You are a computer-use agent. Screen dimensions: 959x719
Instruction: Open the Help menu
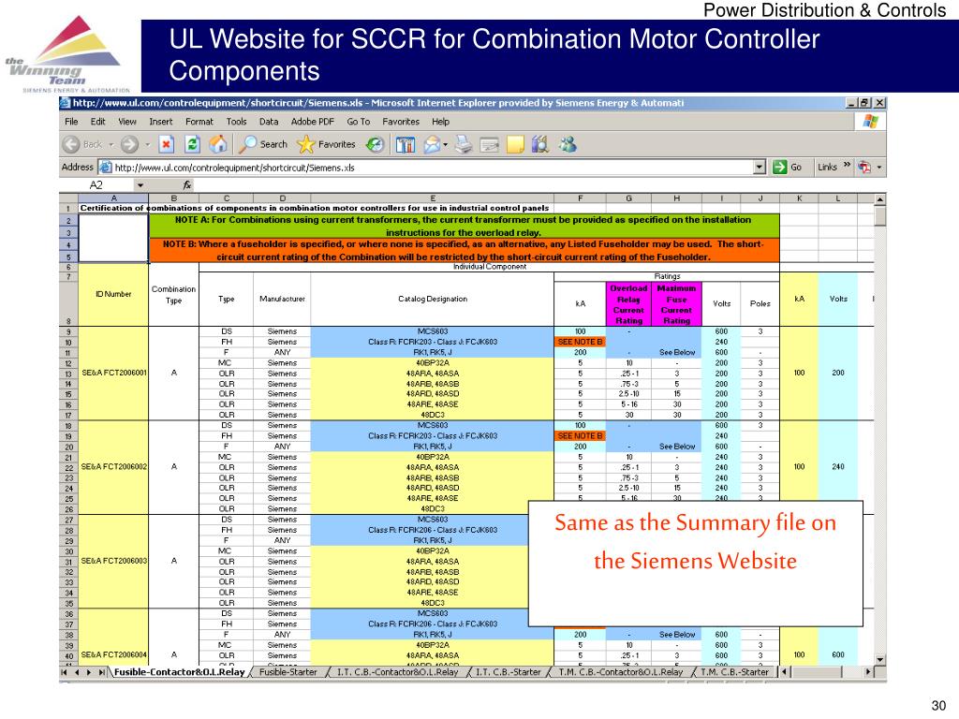440,122
